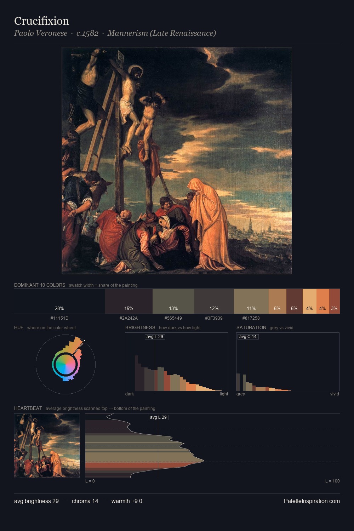
Task: Click the #11151D hex label
Action: (59, 318)
